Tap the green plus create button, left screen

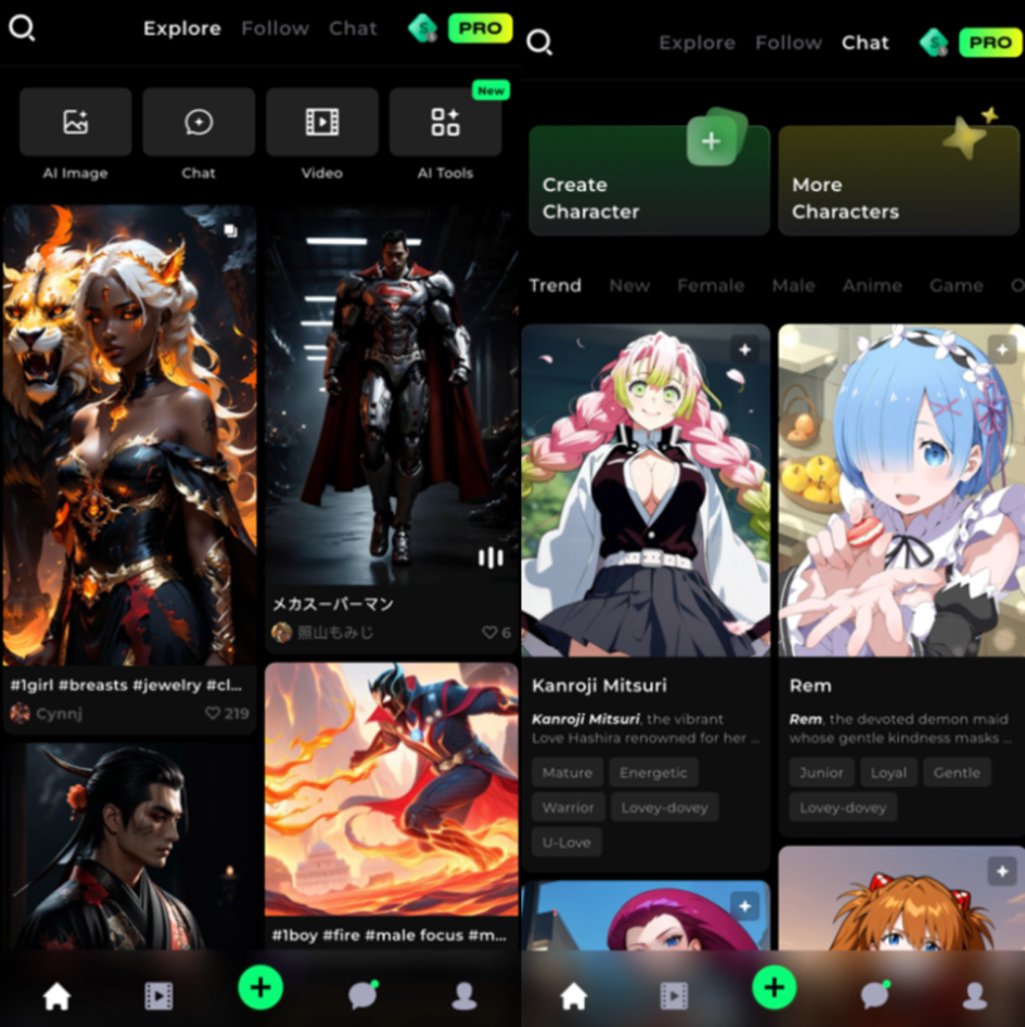(x=261, y=987)
